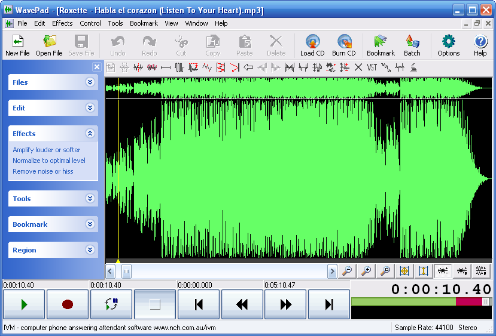Click the New File toolbar icon
This screenshot has width=496, height=336.
17,45
